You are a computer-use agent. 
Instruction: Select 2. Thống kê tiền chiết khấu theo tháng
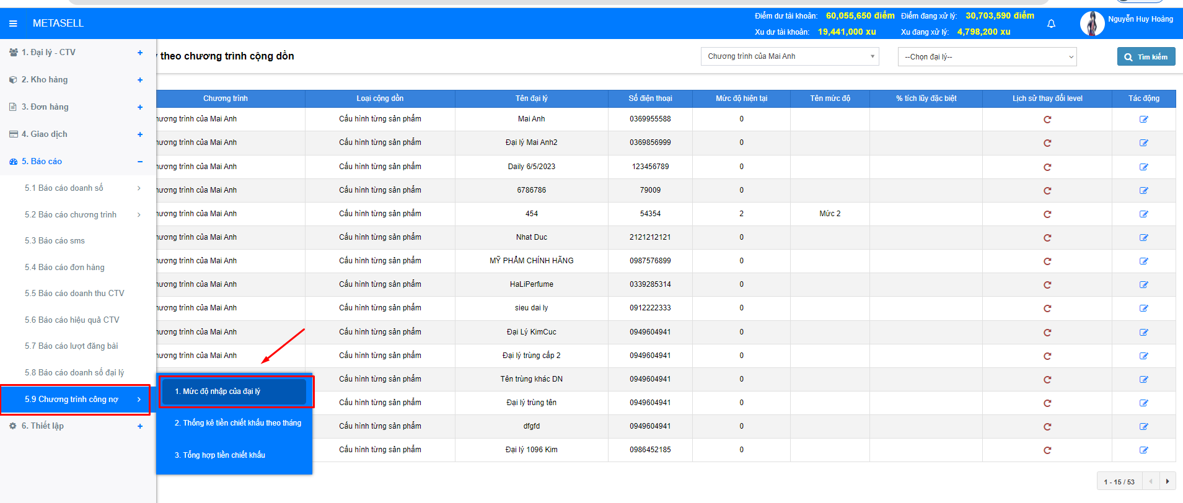(x=237, y=423)
